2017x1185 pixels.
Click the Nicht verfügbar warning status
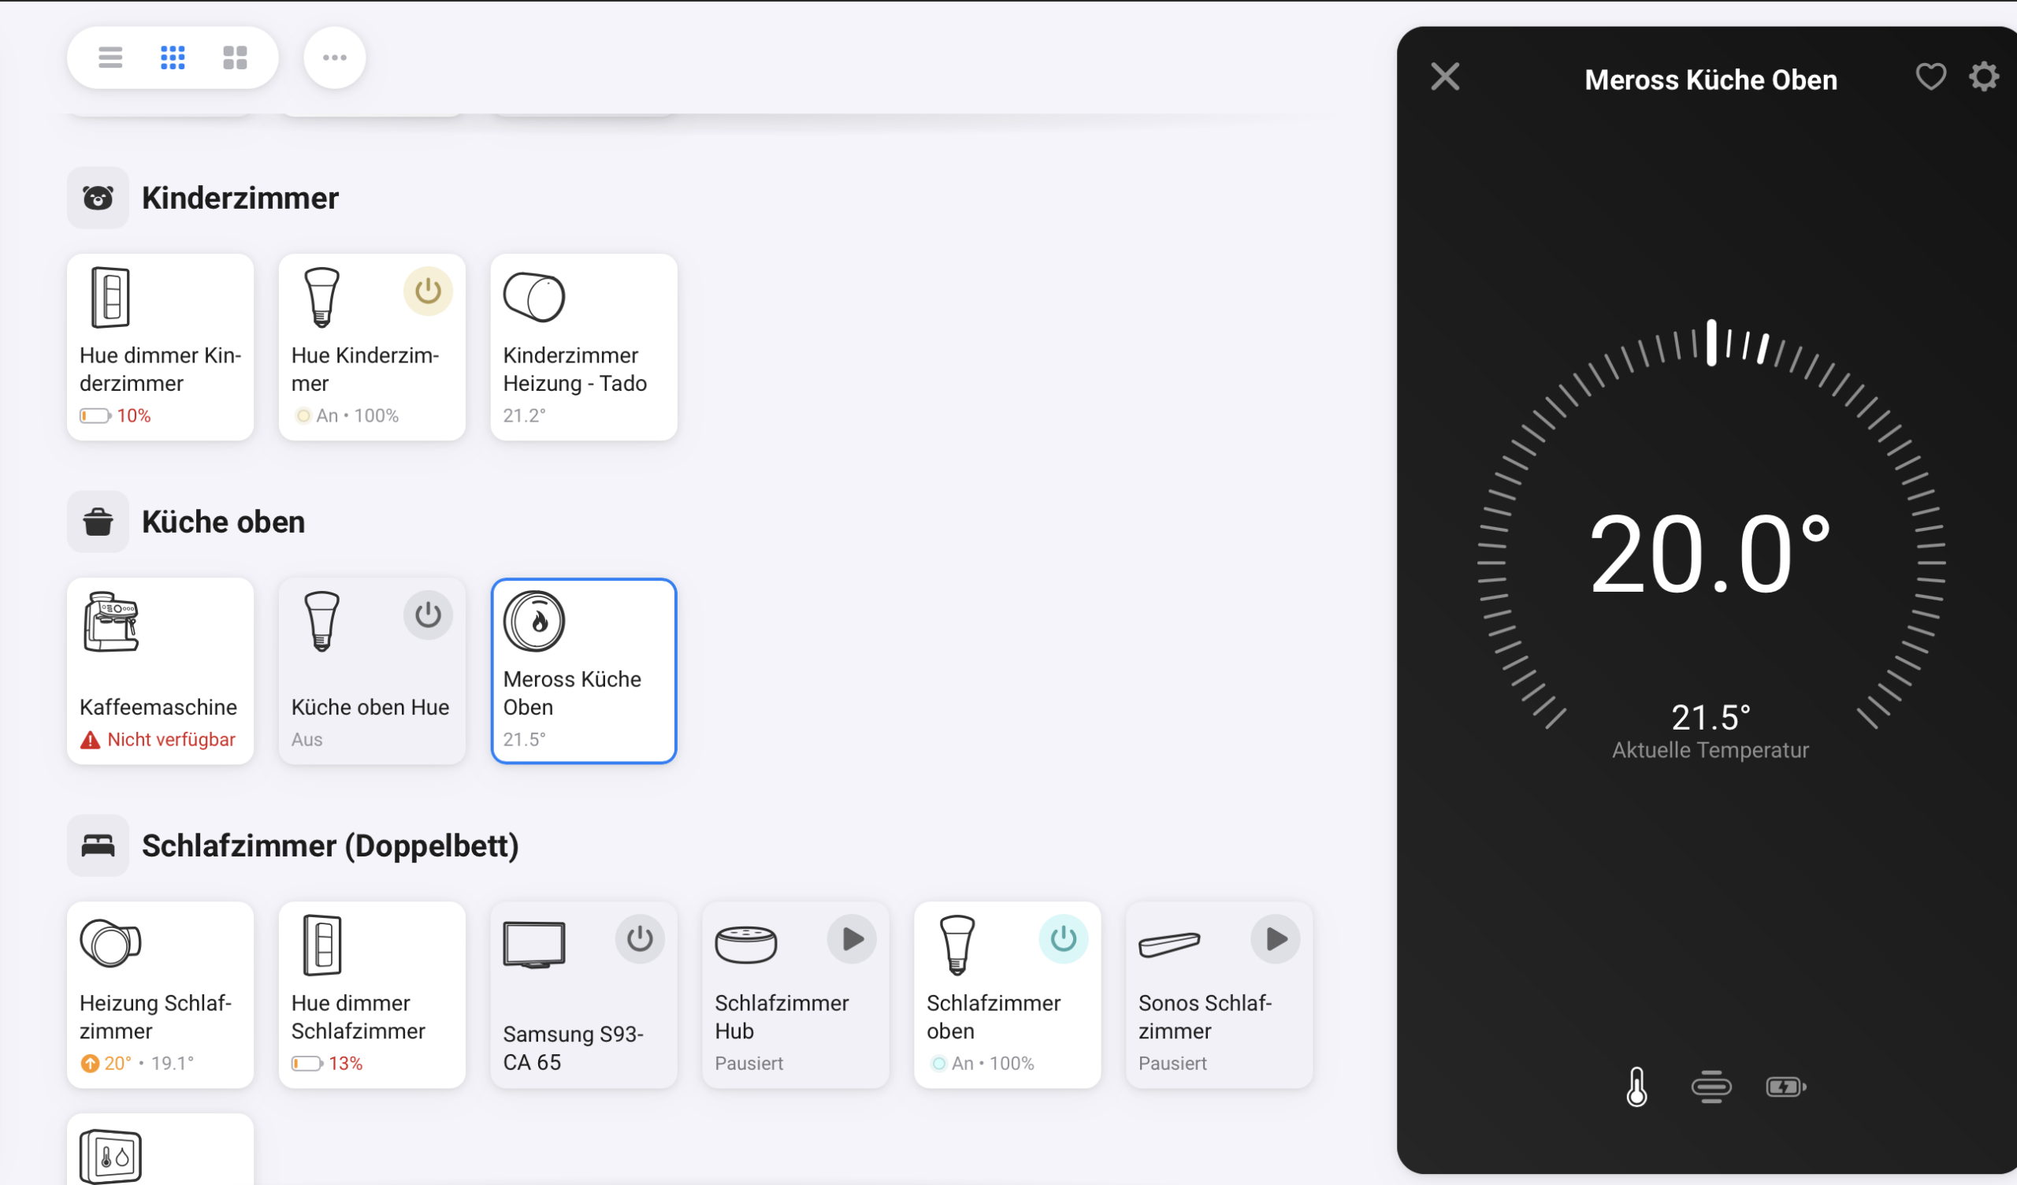pos(158,739)
